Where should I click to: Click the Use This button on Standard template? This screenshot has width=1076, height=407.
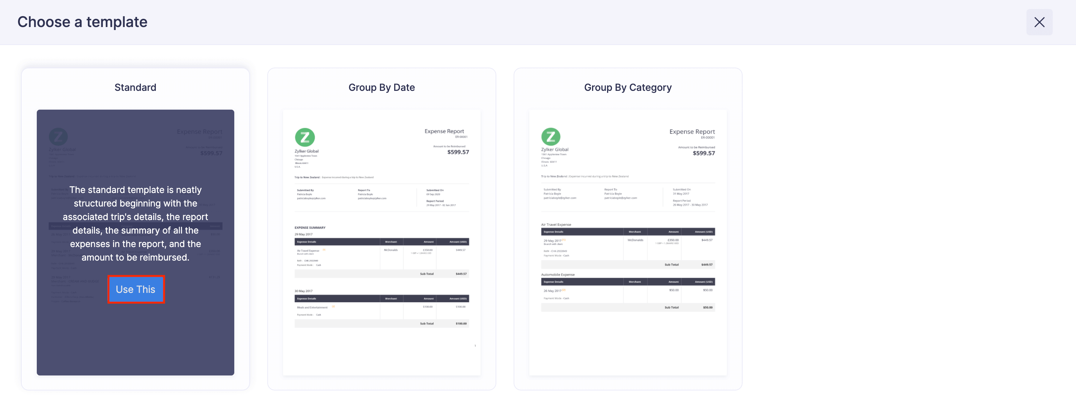point(136,289)
